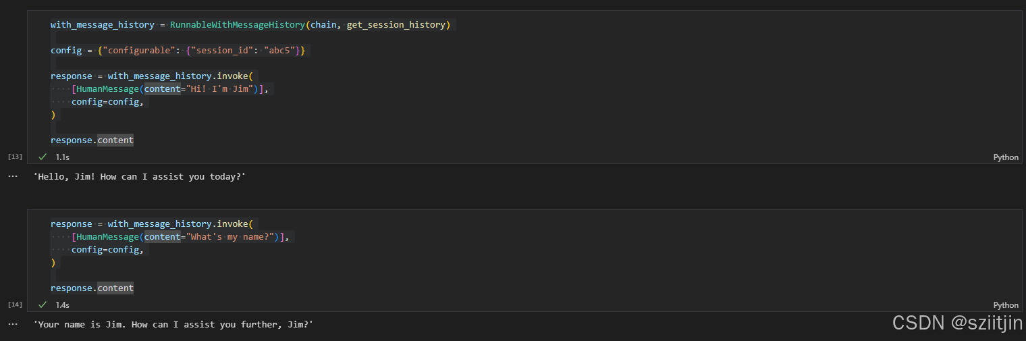Click the 1.4s execution time indicator

pos(62,305)
